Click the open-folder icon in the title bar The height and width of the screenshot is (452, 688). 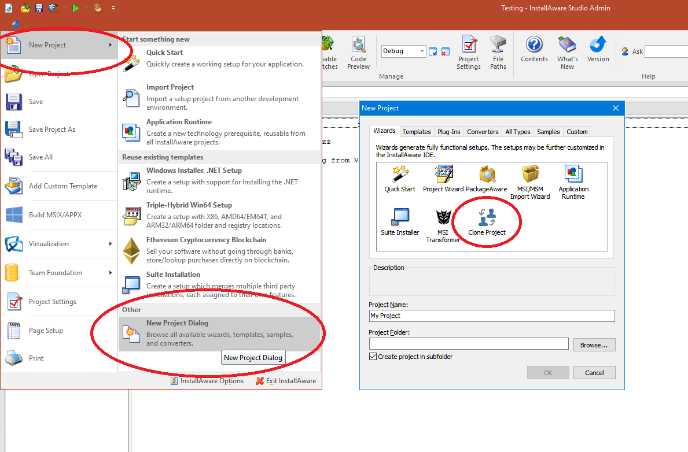(25, 8)
